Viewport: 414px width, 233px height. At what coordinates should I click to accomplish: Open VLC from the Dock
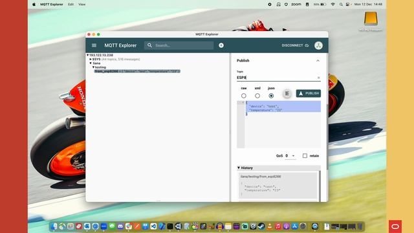point(270,227)
